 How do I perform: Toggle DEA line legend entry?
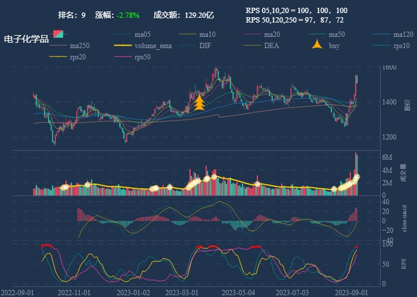point(252,45)
